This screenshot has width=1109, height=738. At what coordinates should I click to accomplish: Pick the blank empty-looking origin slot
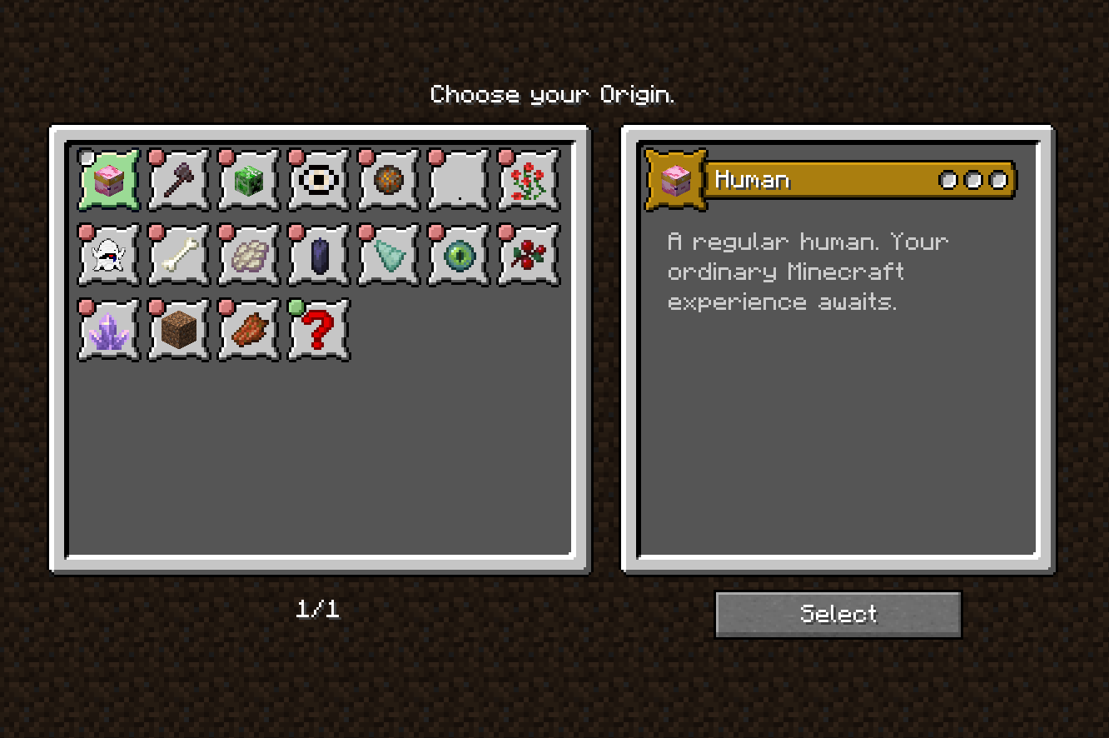[459, 180]
